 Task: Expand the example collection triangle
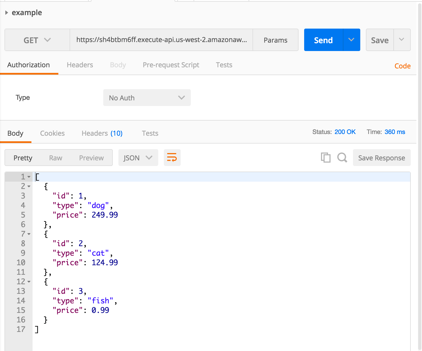click(x=7, y=13)
